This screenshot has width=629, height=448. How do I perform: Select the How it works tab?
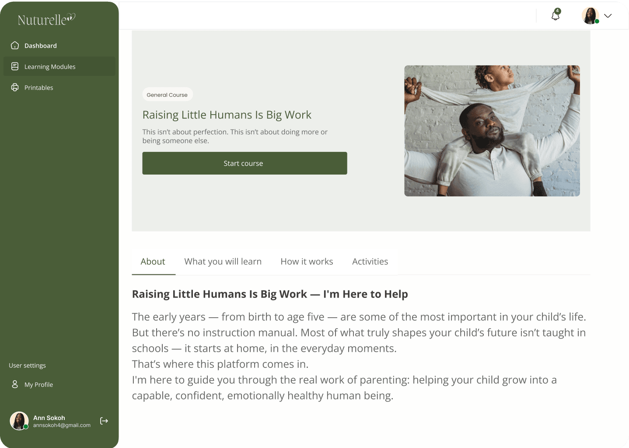[x=307, y=262]
